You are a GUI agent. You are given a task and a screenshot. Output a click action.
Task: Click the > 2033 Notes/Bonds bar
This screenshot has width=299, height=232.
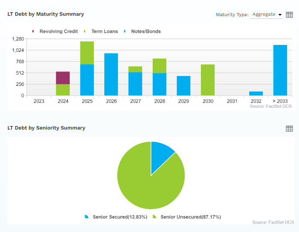(x=280, y=70)
